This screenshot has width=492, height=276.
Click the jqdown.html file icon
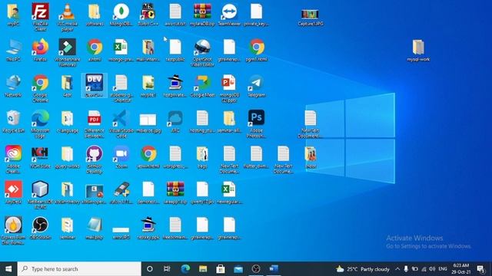(x=148, y=154)
